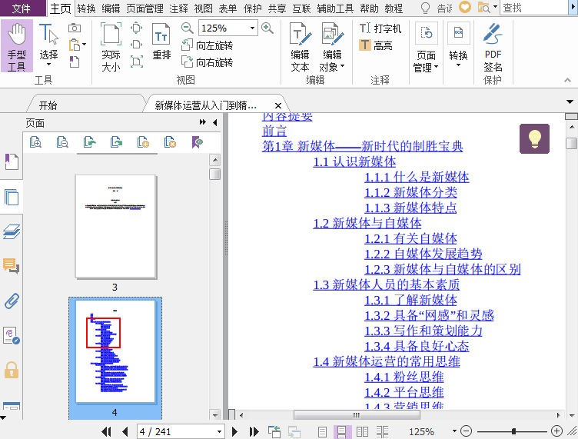
Task: Rotate view right (向右旋转)
Action: point(208,62)
